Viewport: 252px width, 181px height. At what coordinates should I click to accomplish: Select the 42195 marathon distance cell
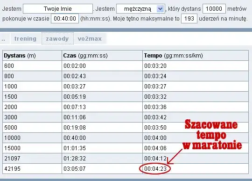point(32,169)
